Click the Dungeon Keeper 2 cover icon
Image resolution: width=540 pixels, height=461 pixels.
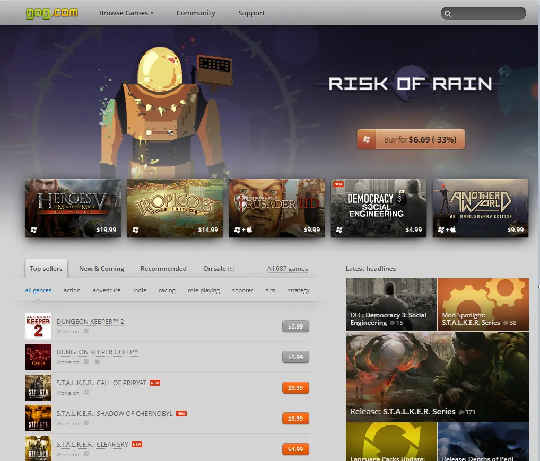tap(38, 326)
